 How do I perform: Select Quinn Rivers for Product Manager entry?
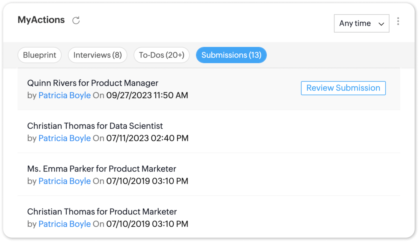(x=93, y=83)
